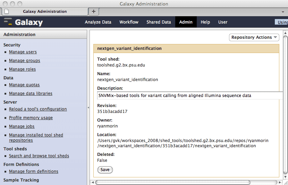Open a new browser tab with plus button
This screenshot has height=185, width=288.
pyautogui.click(x=93, y=11)
